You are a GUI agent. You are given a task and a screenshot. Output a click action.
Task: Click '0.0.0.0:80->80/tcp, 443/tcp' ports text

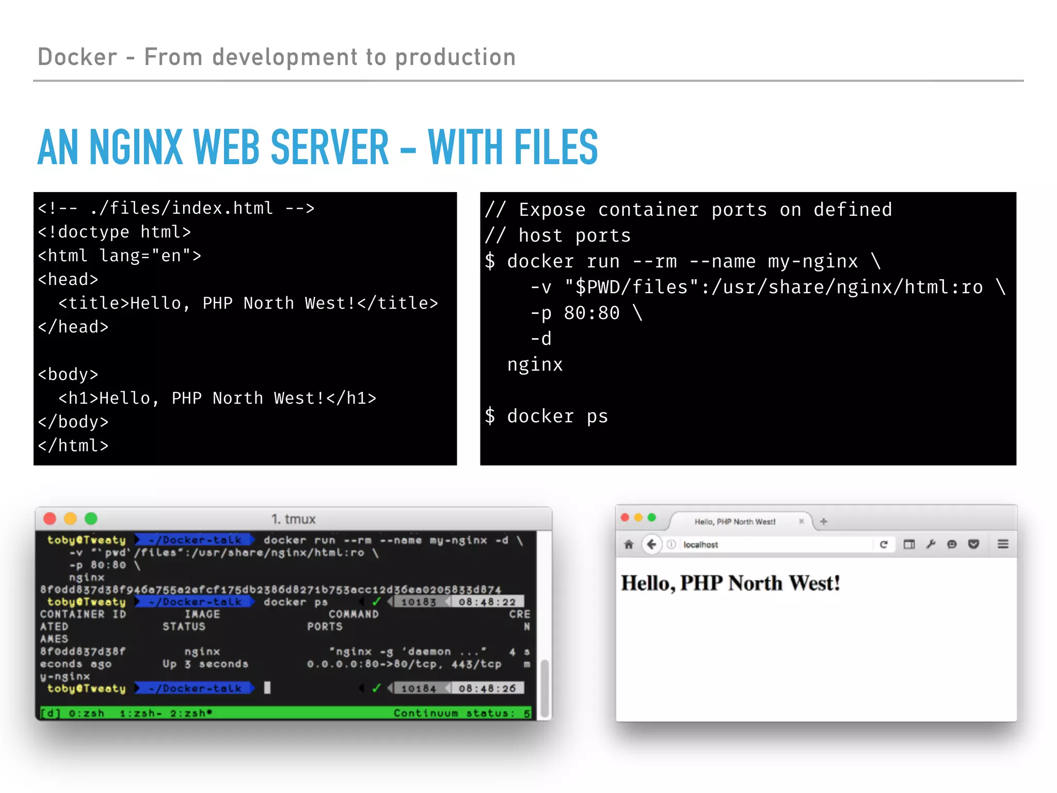[404, 664]
